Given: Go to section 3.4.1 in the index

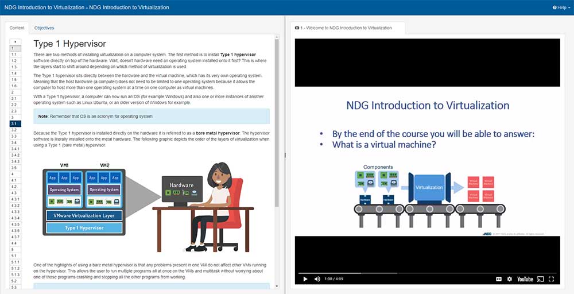Looking at the screenshot, I should click(15, 149).
